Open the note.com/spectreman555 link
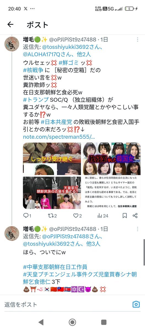Screen dimensions: 145x331 [x=59, y=137]
